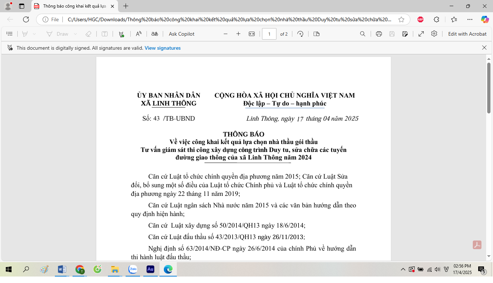
Task: Open the browser profile menu
Action: pyautogui.click(x=8, y=6)
